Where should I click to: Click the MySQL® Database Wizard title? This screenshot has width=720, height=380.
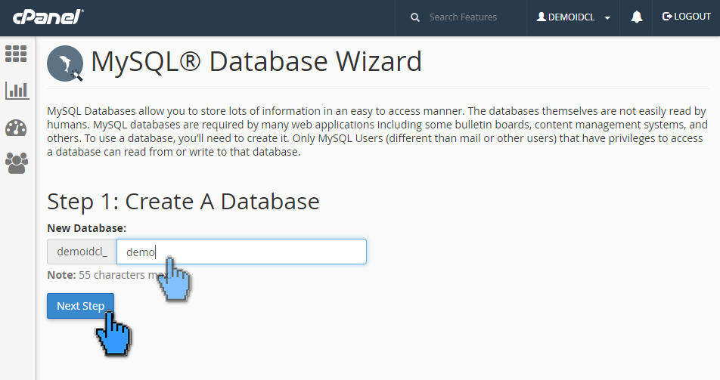click(x=256, y=61)
